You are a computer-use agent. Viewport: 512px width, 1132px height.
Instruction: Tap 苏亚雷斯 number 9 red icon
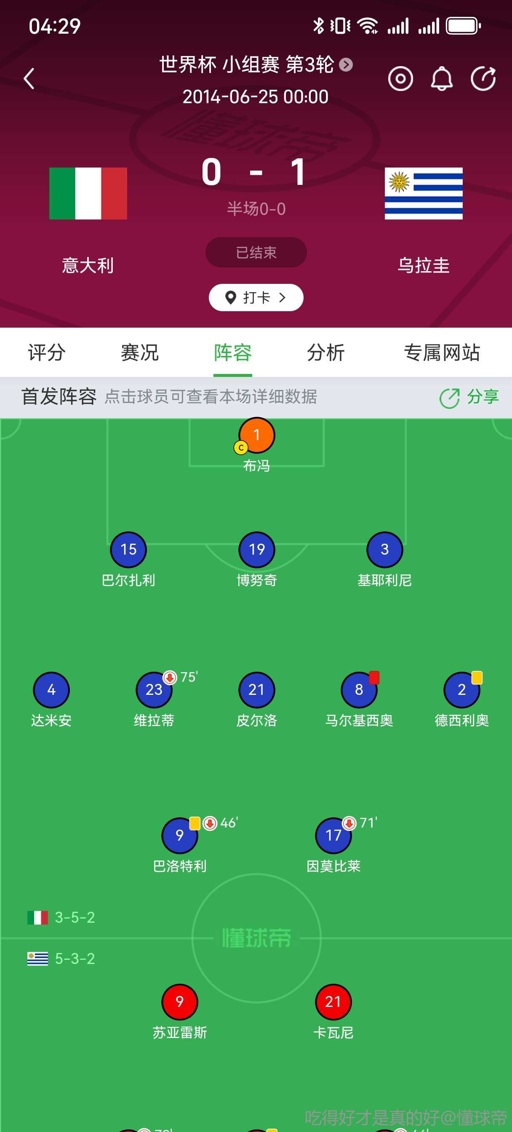180,1001
